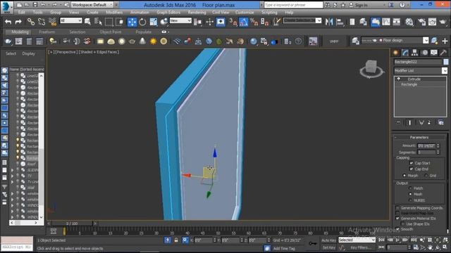Click the Rectangular Selection Region icon
451x253 pixels.
click(x=109, y=22)
